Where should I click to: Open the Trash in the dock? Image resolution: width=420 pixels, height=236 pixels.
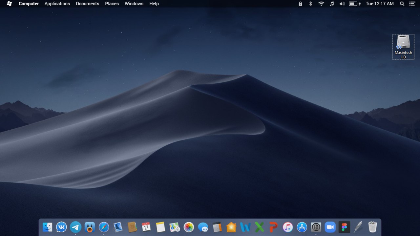[x=372, y=227]
